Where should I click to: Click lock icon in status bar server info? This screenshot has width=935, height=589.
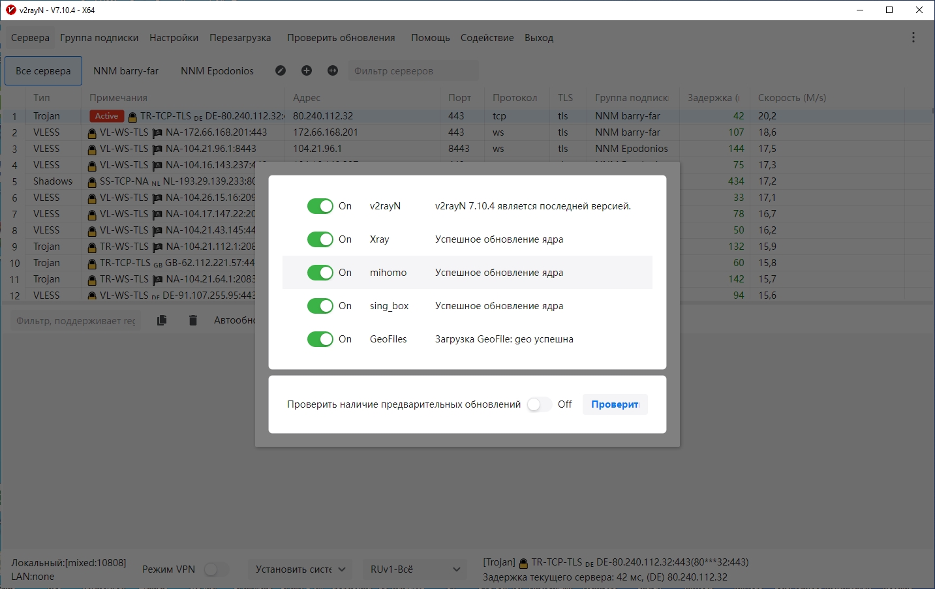(x=523, y=563)
